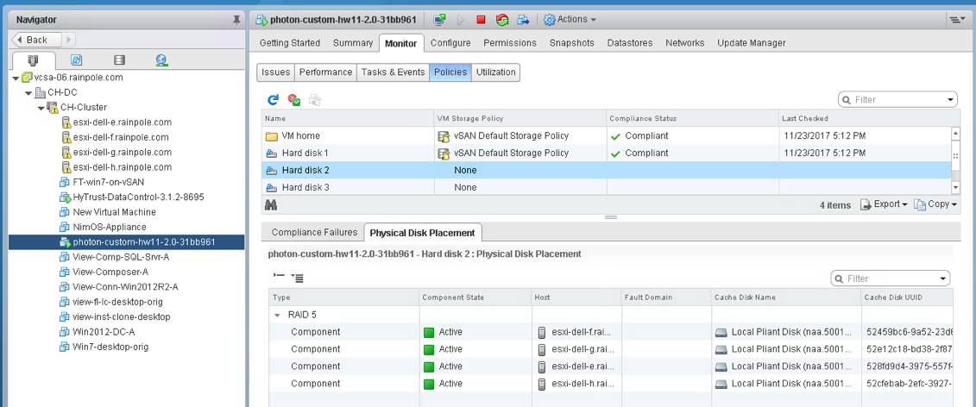The width and height of the screenshot is (976, 407).
Task: Pin the Navigator panel
Action: tap(236, 19)
